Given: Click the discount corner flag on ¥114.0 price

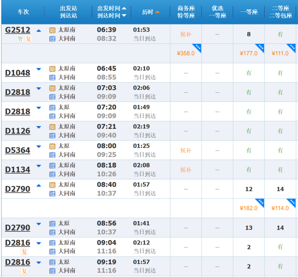Looking at the screenshot, I should [292, 202].
